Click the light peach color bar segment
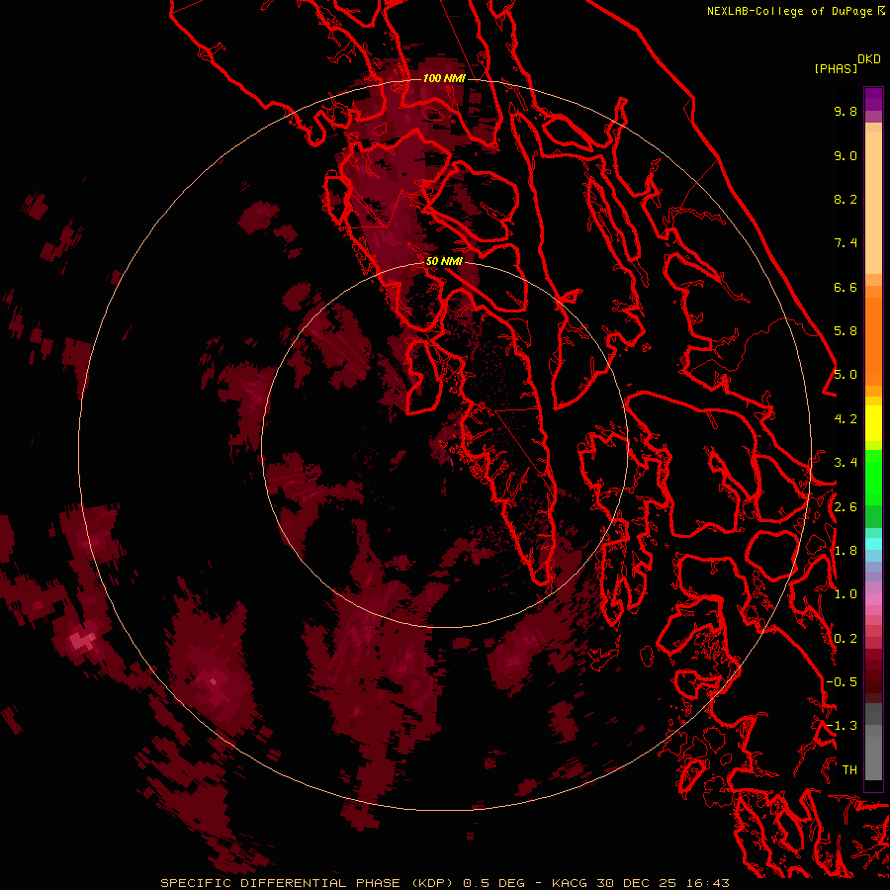 coord(873,203)
